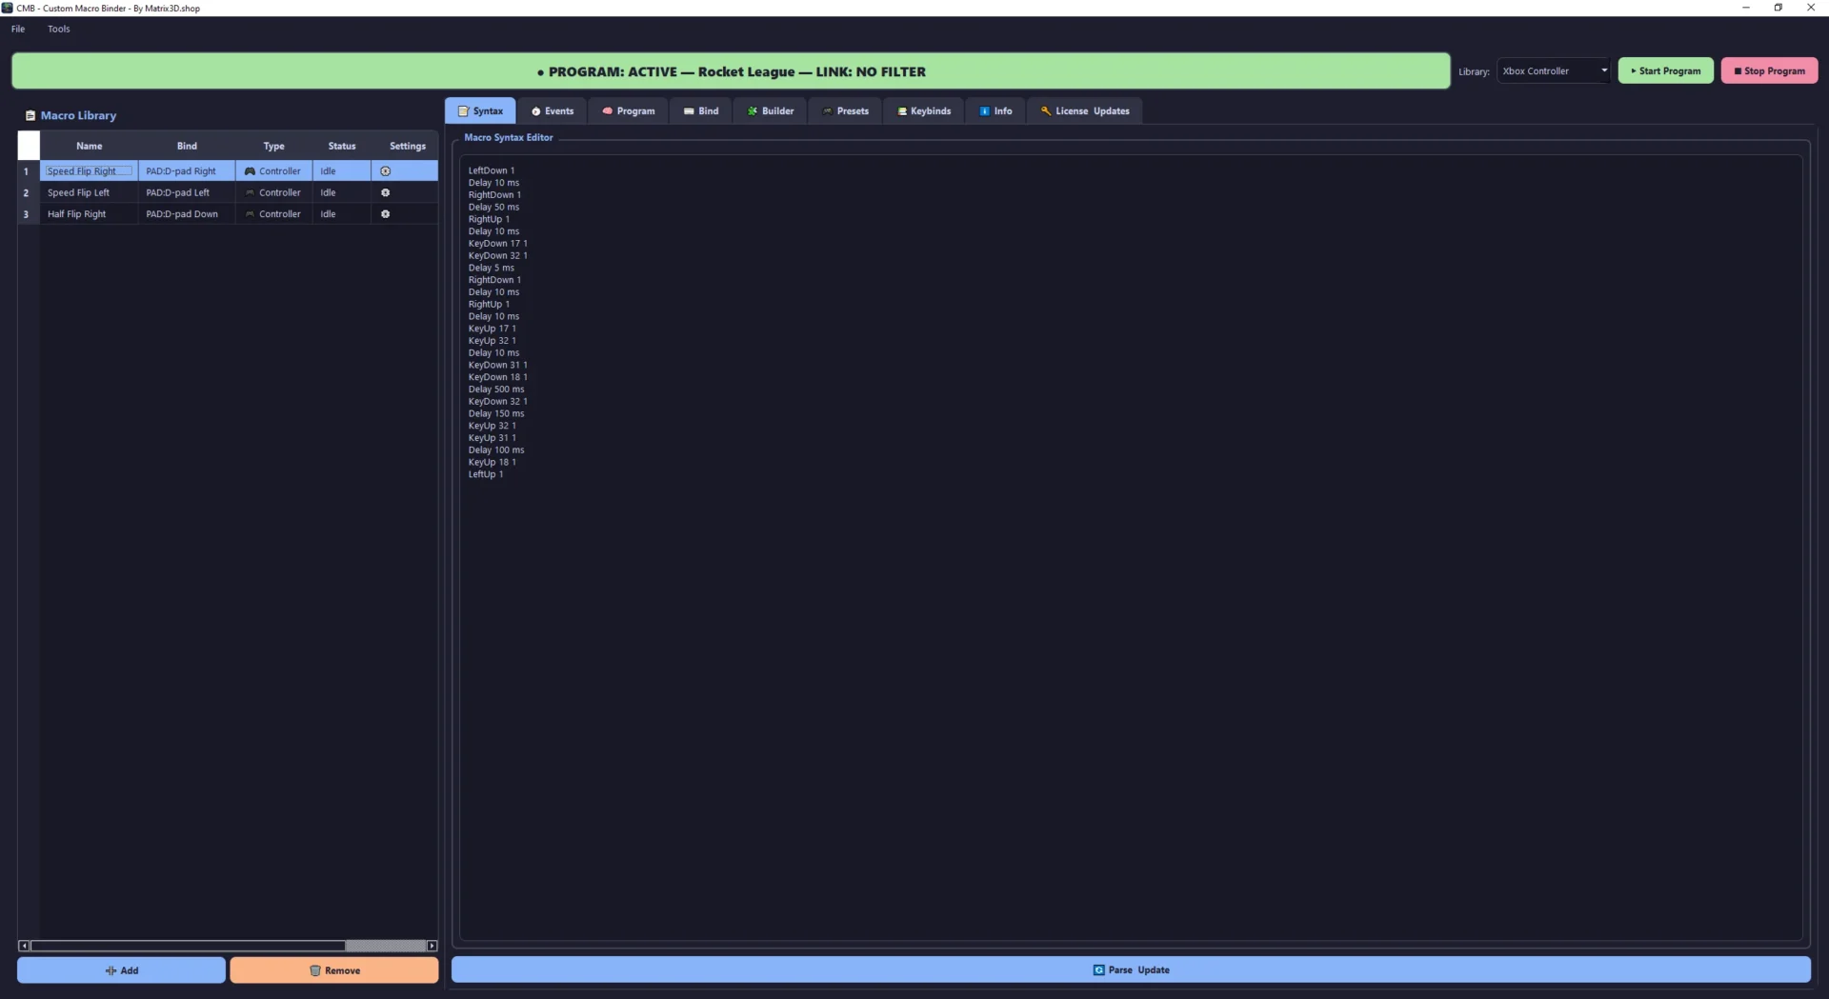The width and height of the screenshot is (1829, 999).
Task: Open settings gear for Speed Flip Right
Action: coord(386,171)
